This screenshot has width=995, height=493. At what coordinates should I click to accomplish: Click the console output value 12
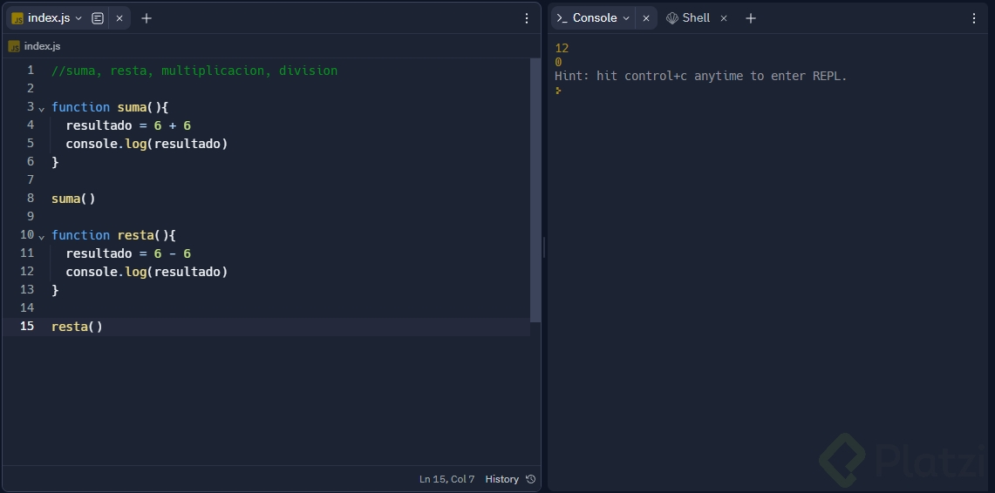coord(562,48)
